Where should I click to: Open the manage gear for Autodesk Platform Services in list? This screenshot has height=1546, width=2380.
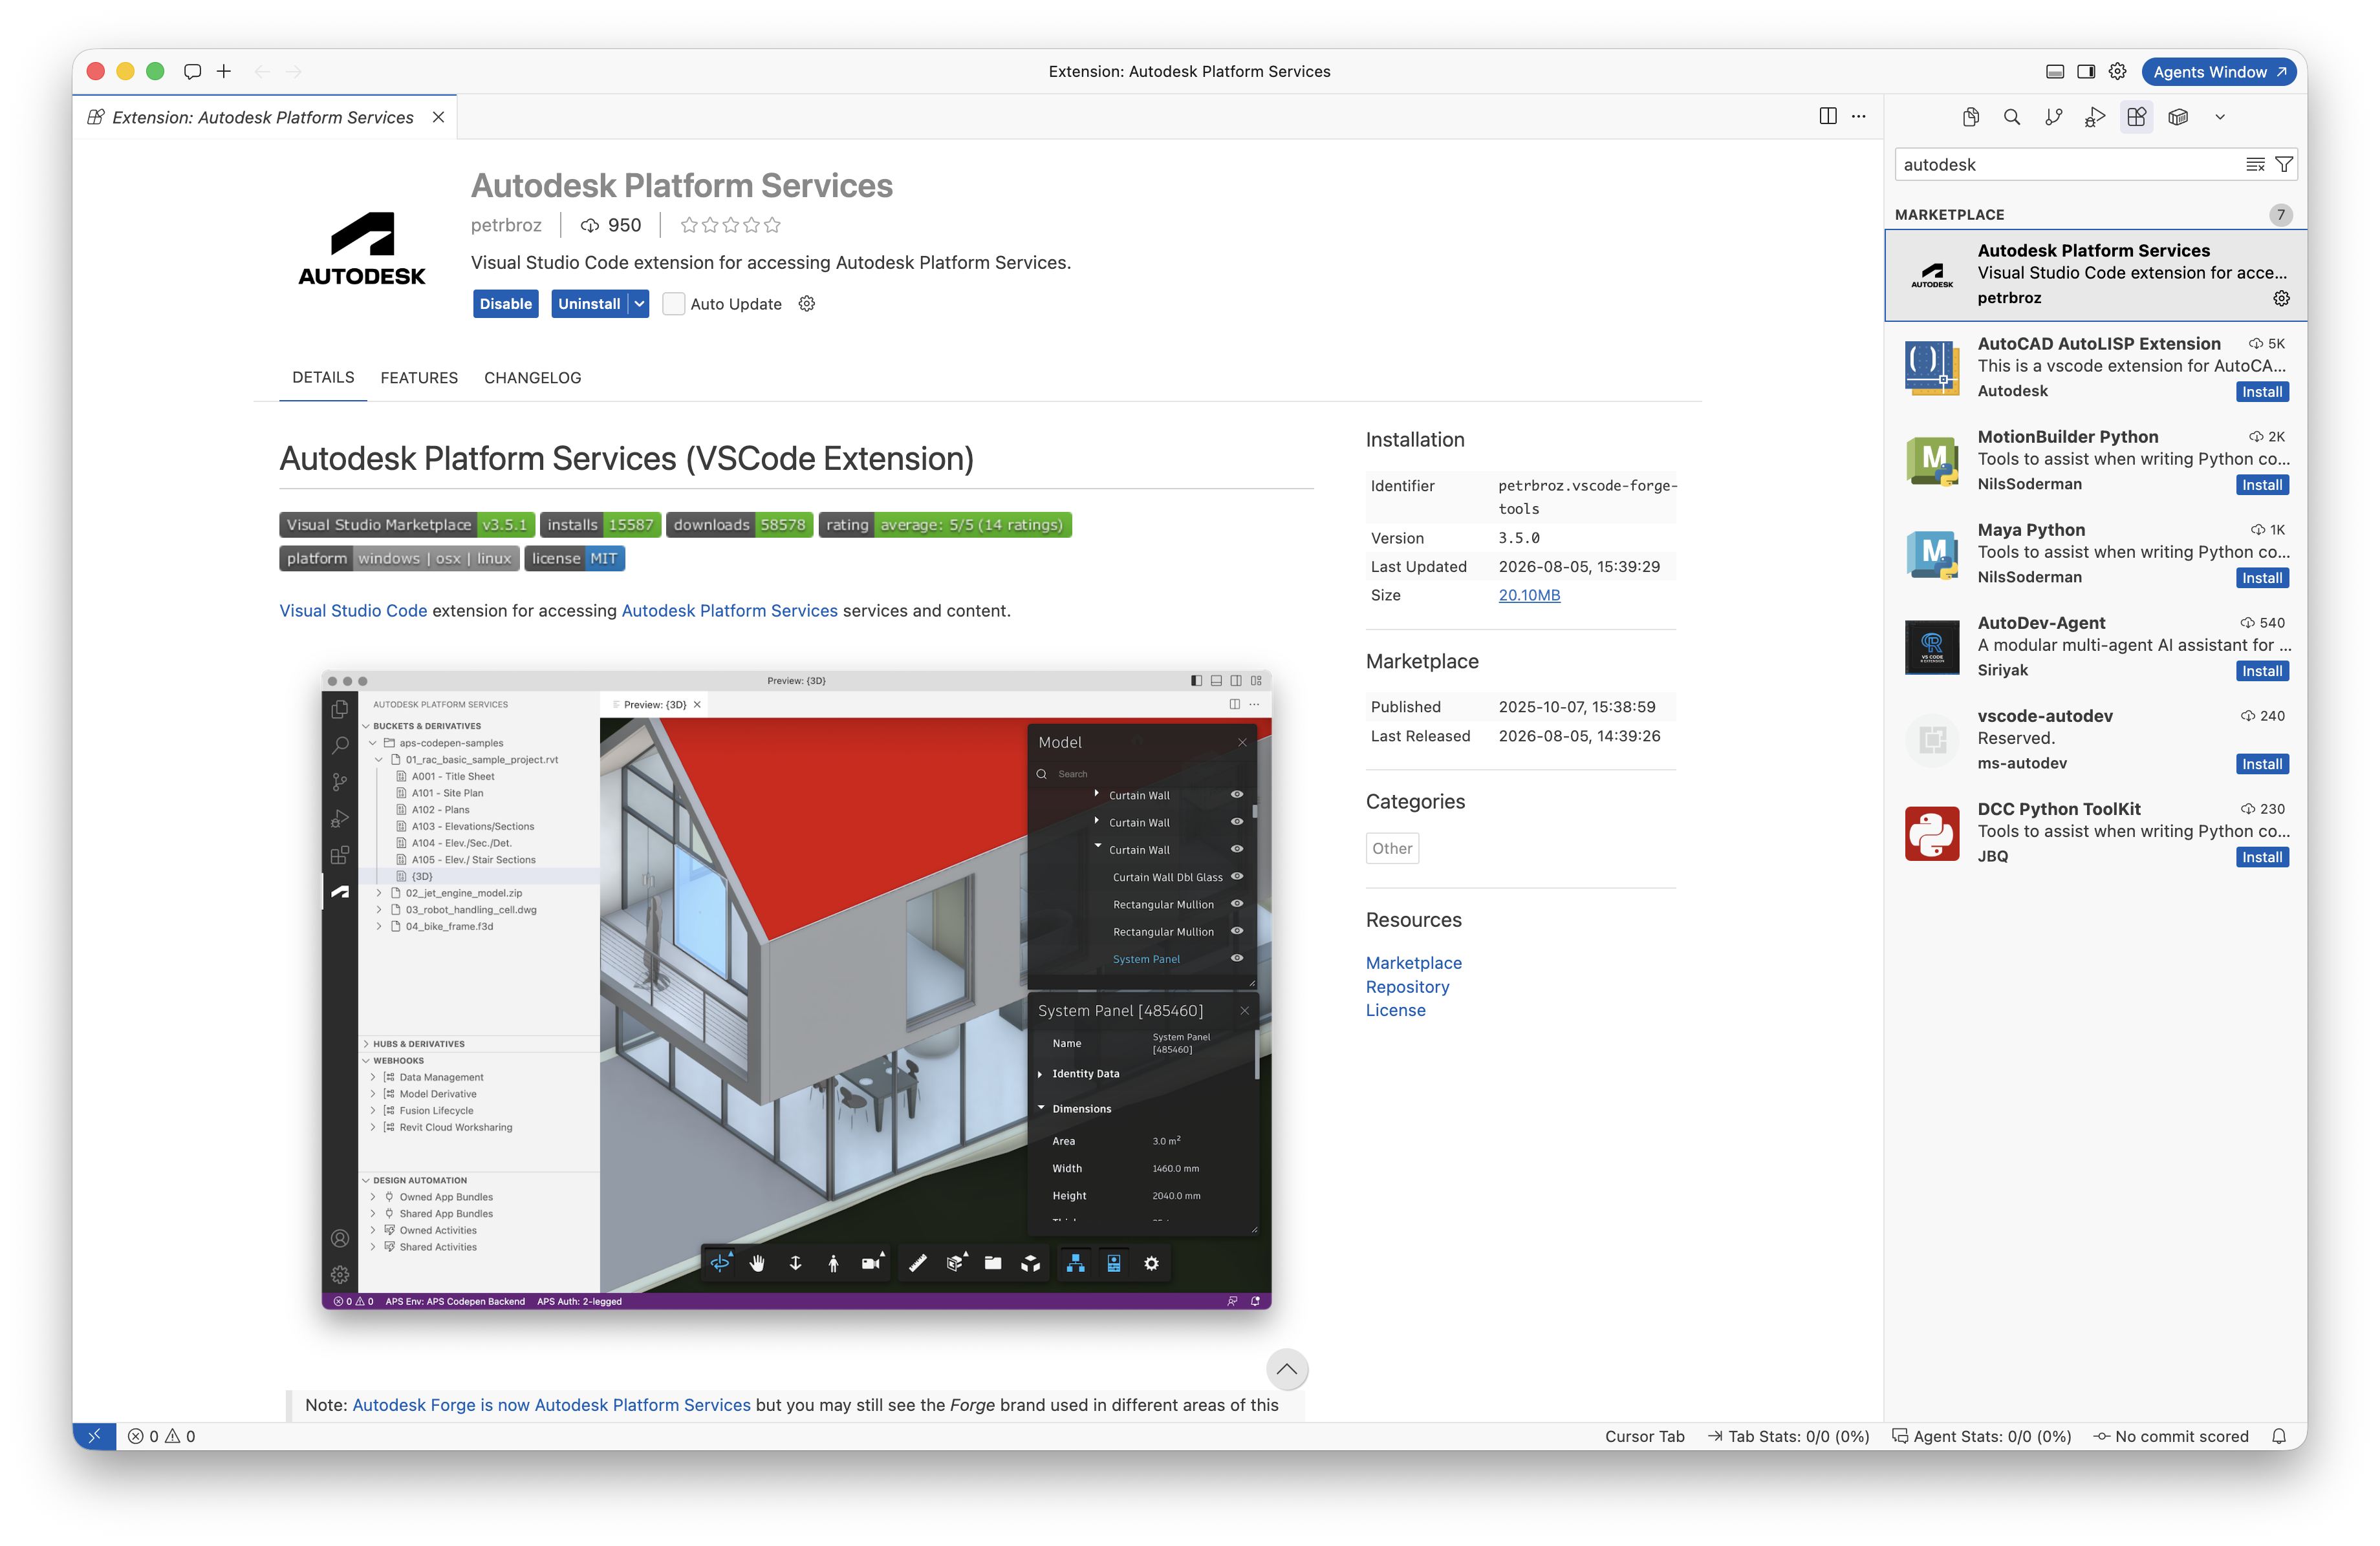click(2281, 298)
